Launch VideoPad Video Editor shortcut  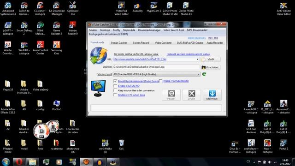121,9
